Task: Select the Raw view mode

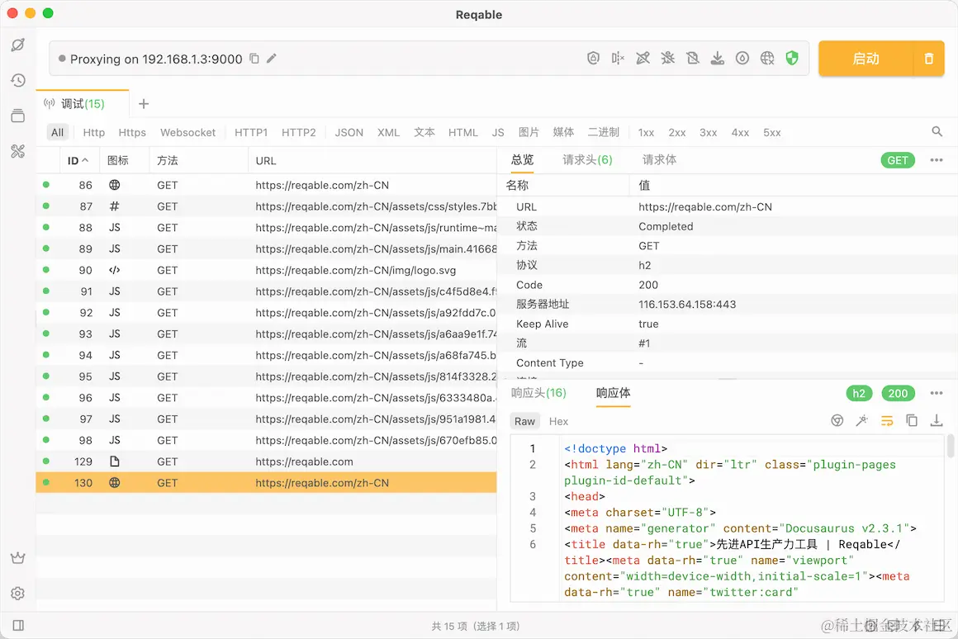Action: coord(524,422)
